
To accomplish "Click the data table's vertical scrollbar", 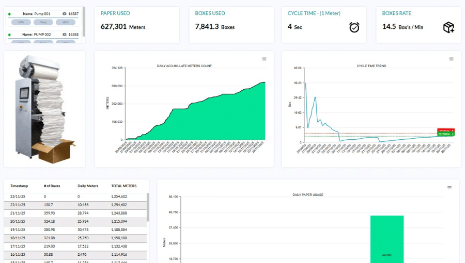I will click(x=147, y=206).
